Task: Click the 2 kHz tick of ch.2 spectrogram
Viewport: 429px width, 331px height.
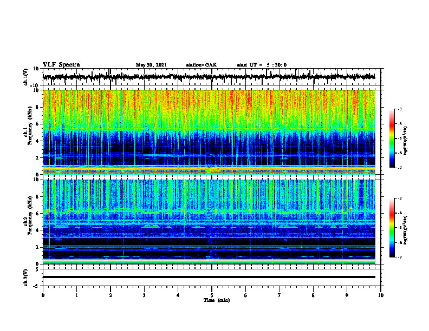Action: tap(38, 247)
